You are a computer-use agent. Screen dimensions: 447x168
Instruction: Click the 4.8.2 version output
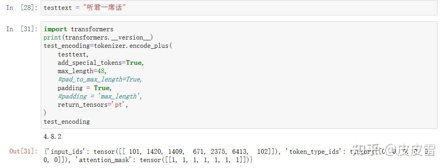pyautogui.click(x=52, y=137)
